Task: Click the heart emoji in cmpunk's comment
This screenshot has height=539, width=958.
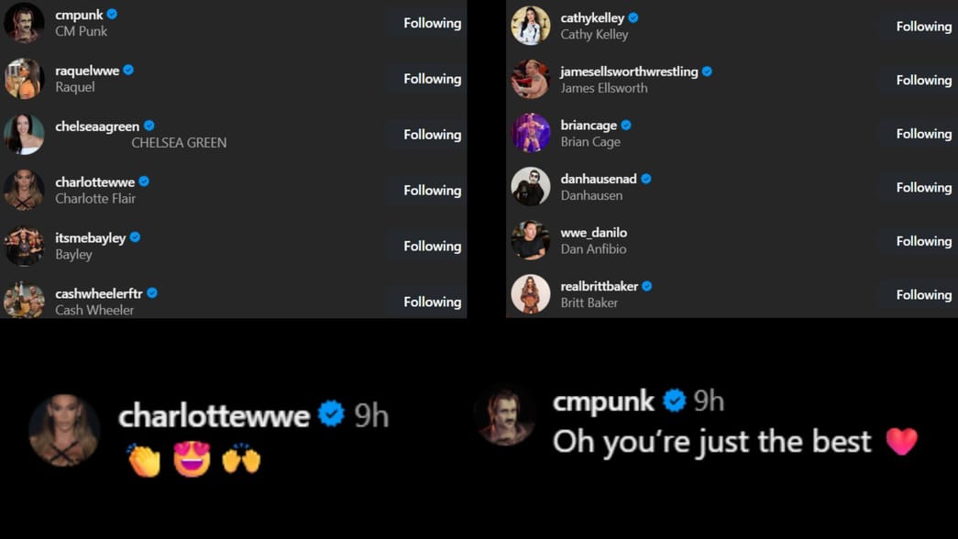Action: [x=902, y=441]
